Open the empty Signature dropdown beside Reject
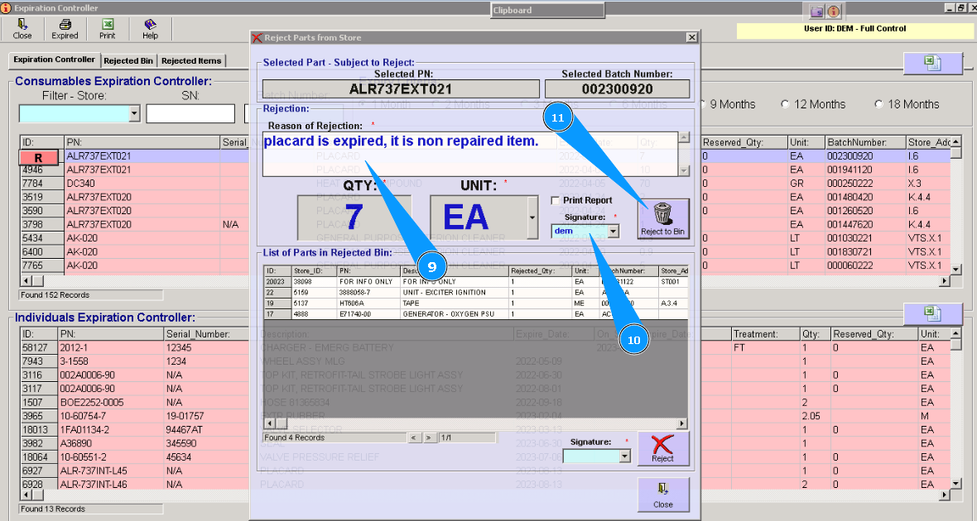 tap(625, 456)
